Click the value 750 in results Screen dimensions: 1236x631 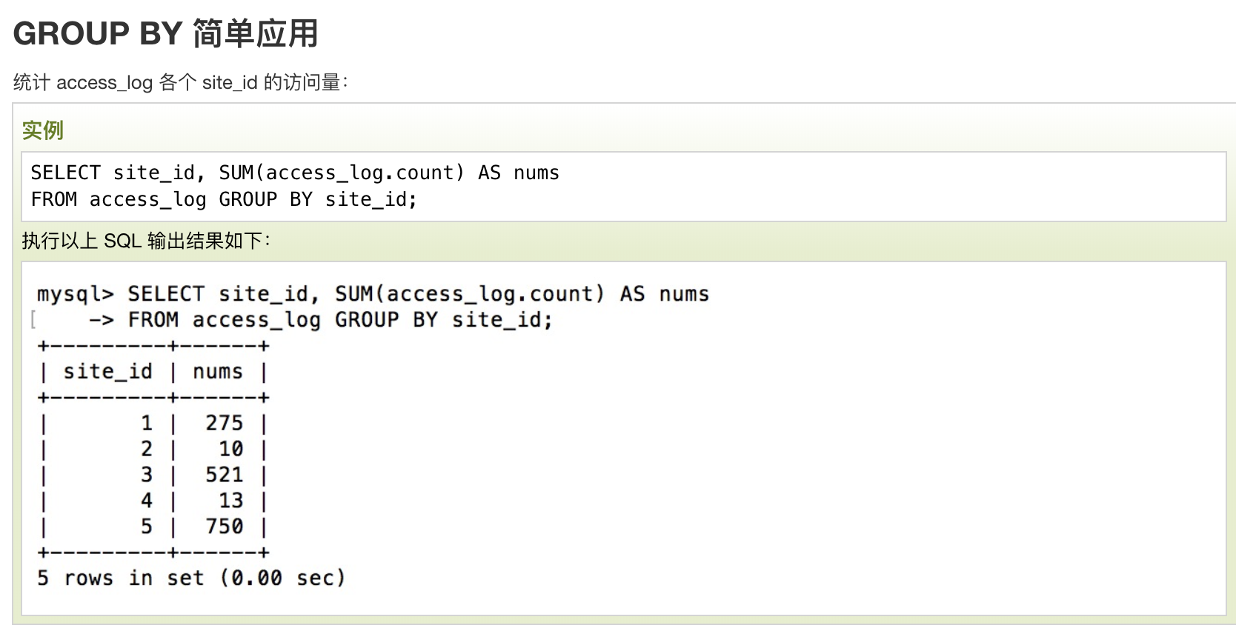[224, 527]
